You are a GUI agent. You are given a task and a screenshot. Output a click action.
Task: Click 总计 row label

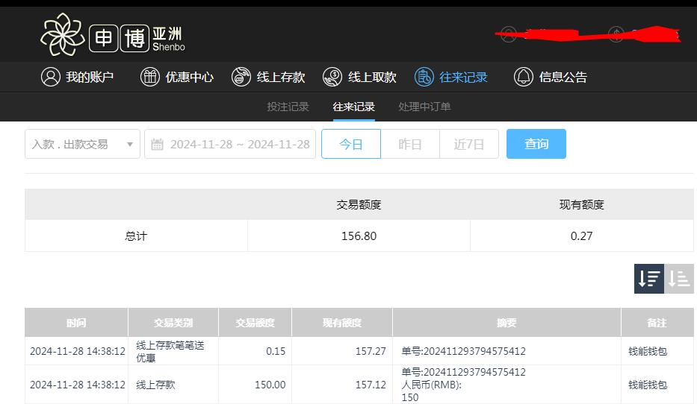pos(136,236)
